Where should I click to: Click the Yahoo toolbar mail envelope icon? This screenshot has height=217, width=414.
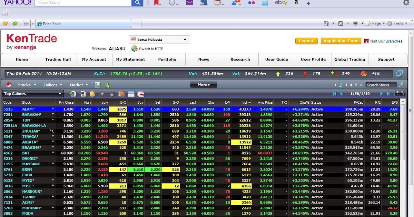189,3
